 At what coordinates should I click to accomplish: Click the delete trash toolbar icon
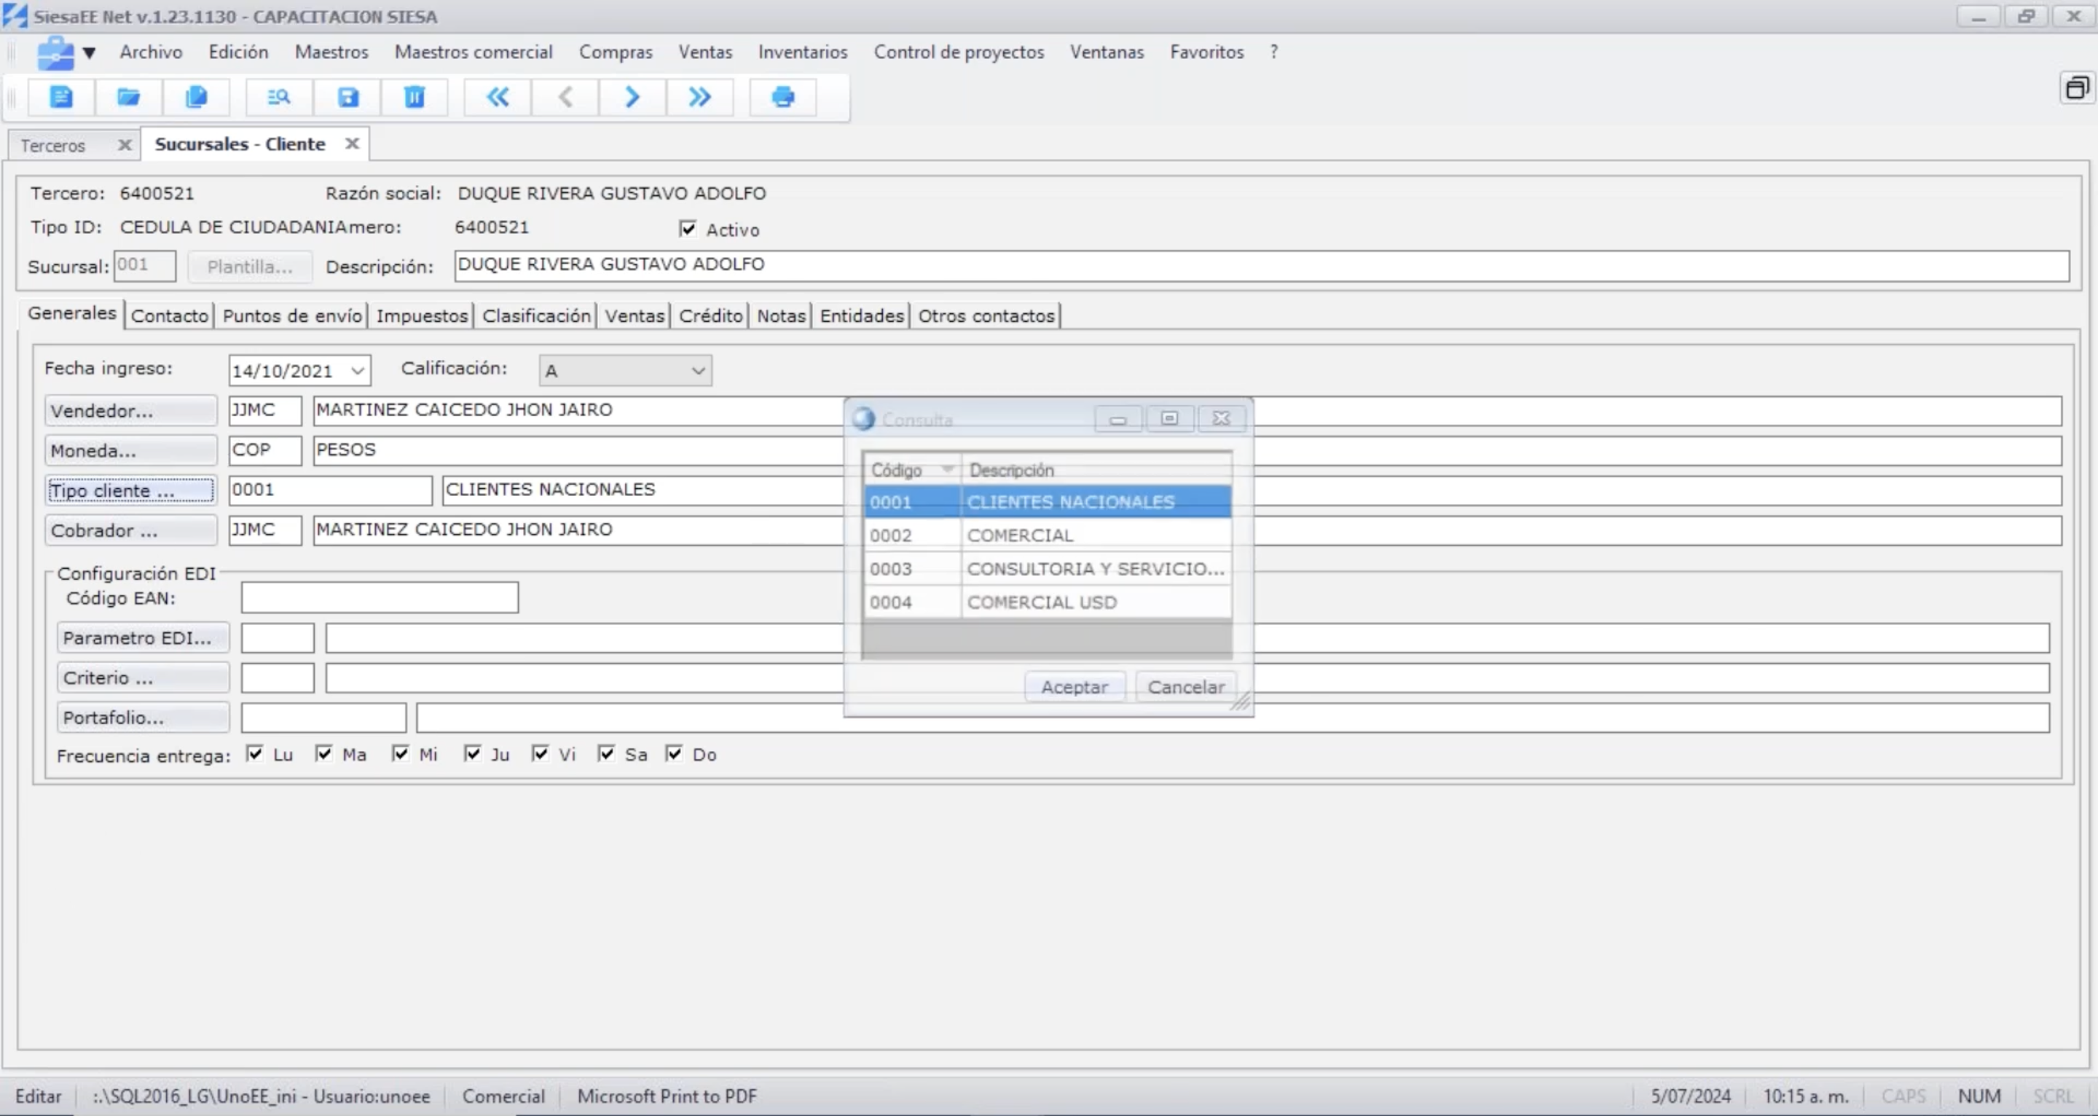coord(415,98)
